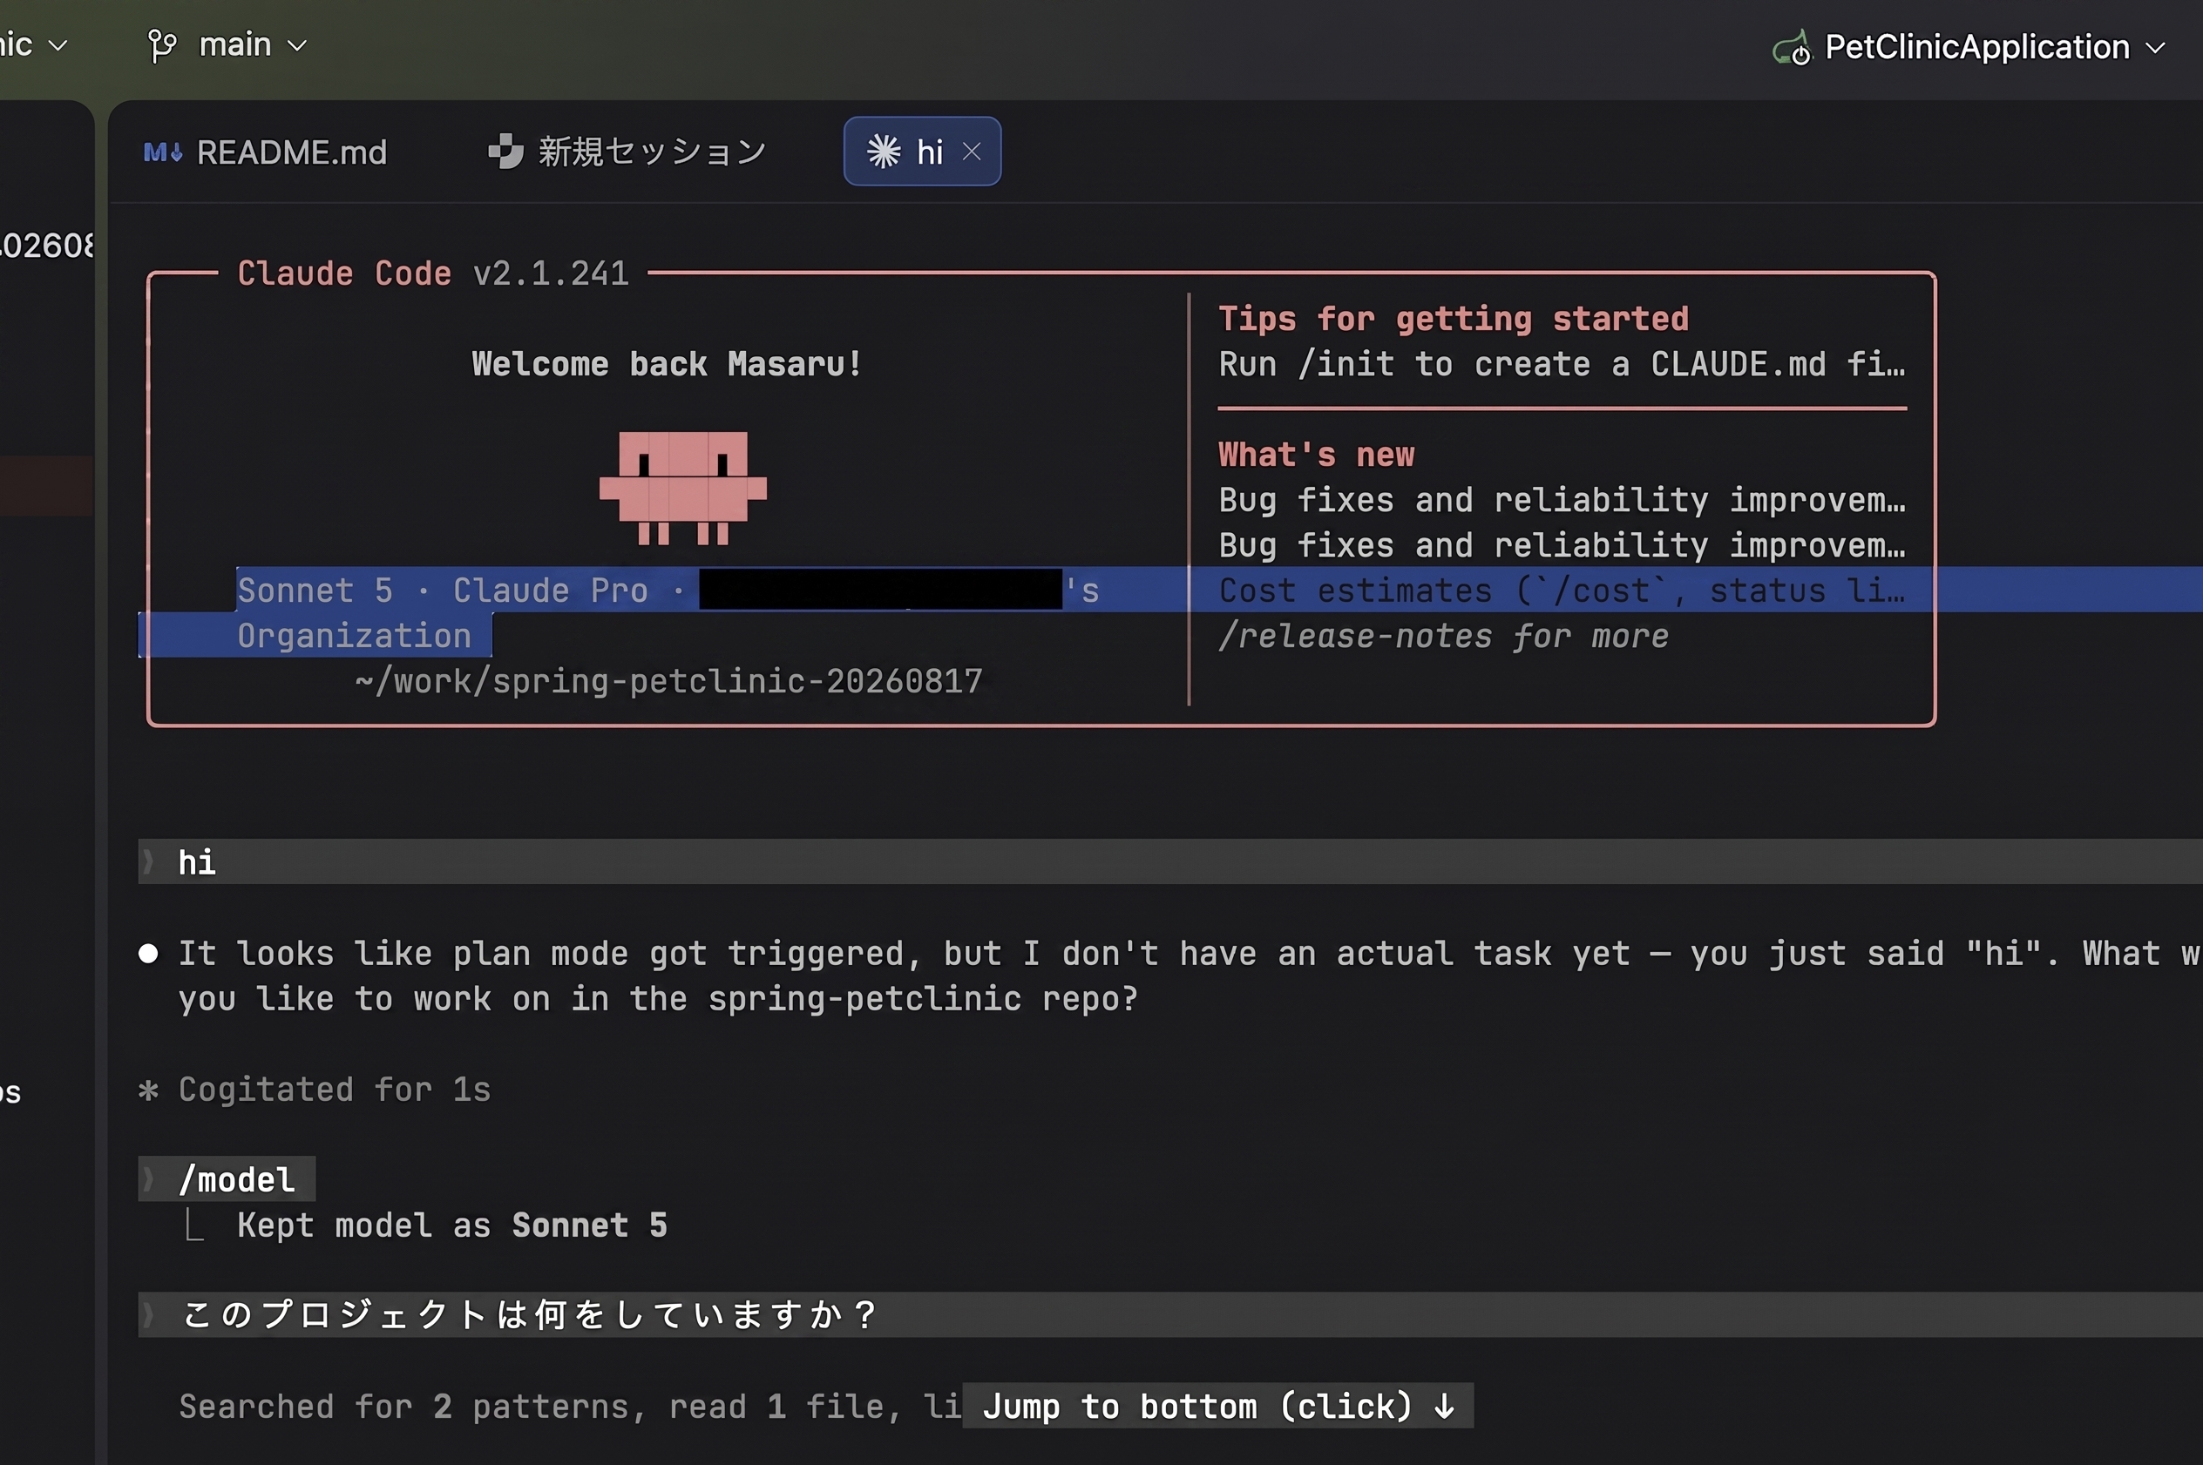The height and width of the screenshot is (1465, 2203).
Task: Switch to the README.md tab
Action: 266,152
